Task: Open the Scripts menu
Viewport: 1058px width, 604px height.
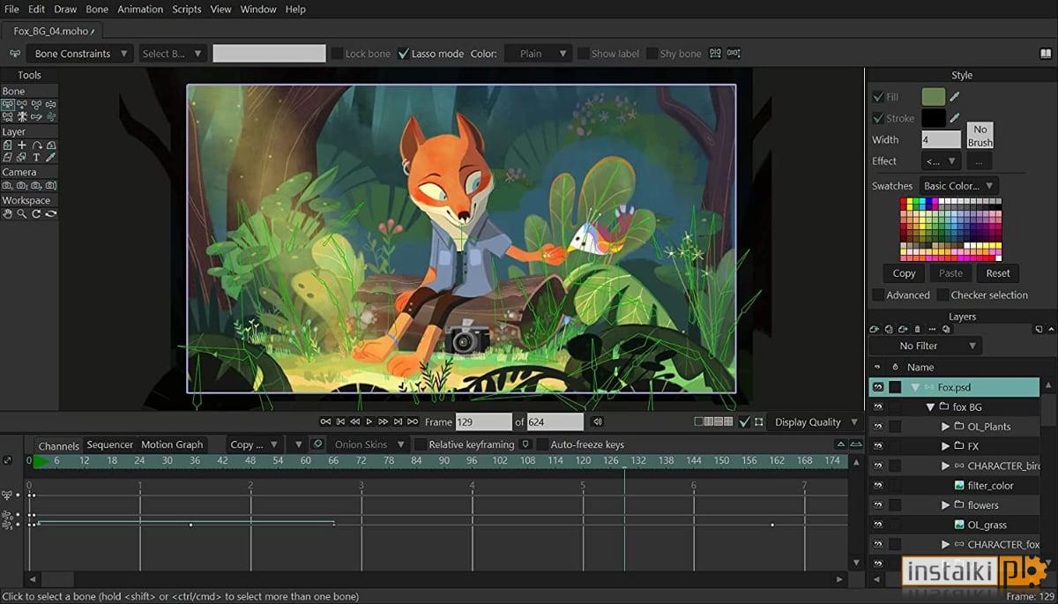Action: coord(187,9)
